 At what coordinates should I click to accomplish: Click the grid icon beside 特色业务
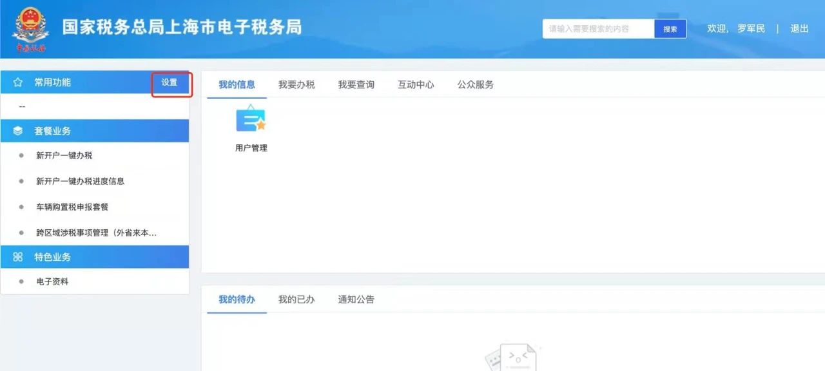[18, 257]
